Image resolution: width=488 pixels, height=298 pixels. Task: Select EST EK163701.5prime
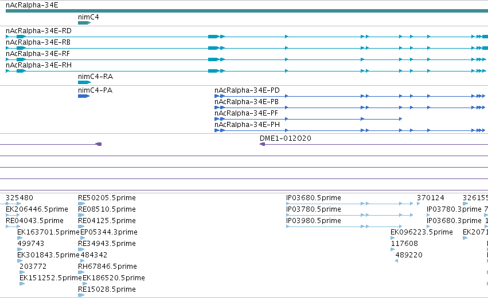pos(48,232)
